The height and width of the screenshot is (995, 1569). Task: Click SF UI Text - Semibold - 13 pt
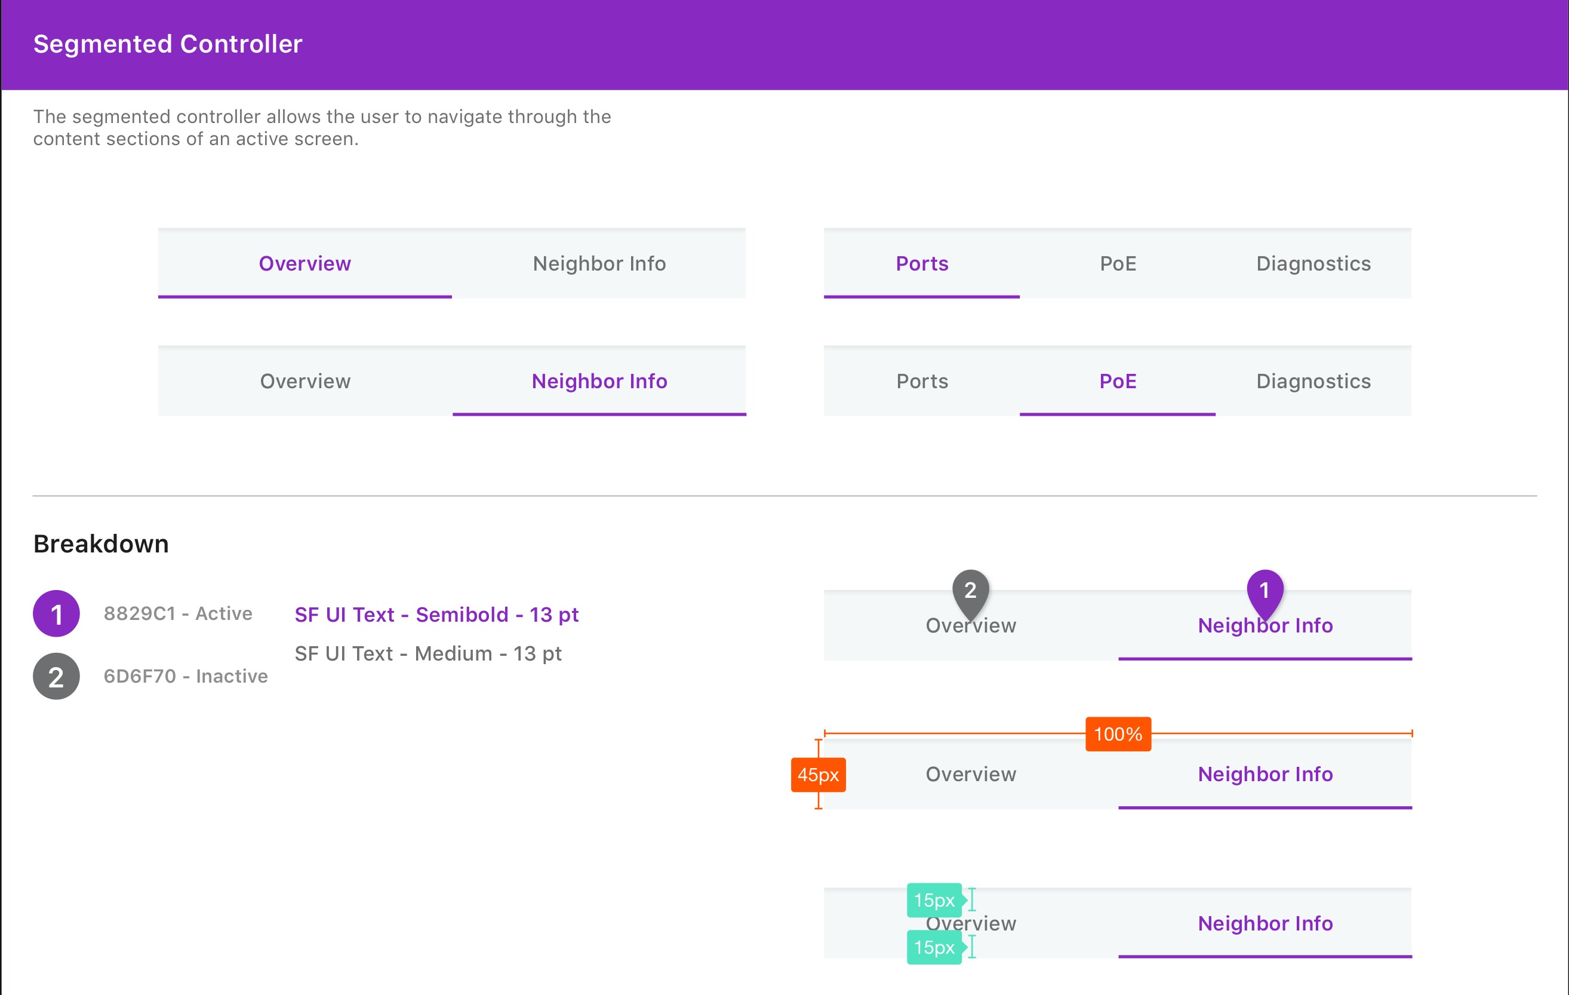click(436, 615)
